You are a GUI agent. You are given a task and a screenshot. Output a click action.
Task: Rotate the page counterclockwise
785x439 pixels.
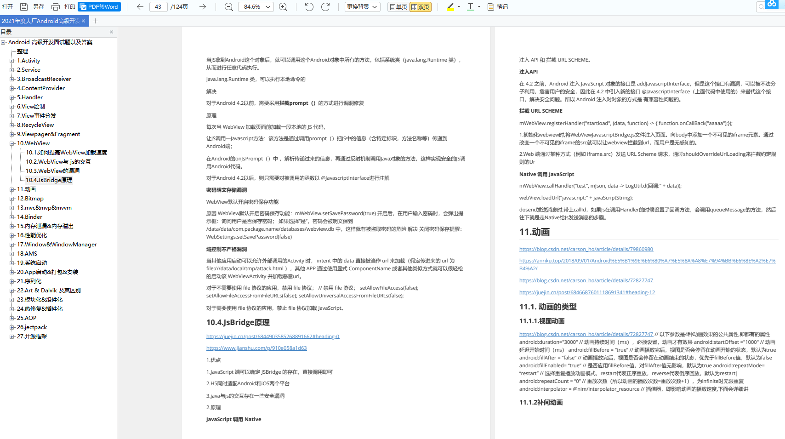pos(309,7)
